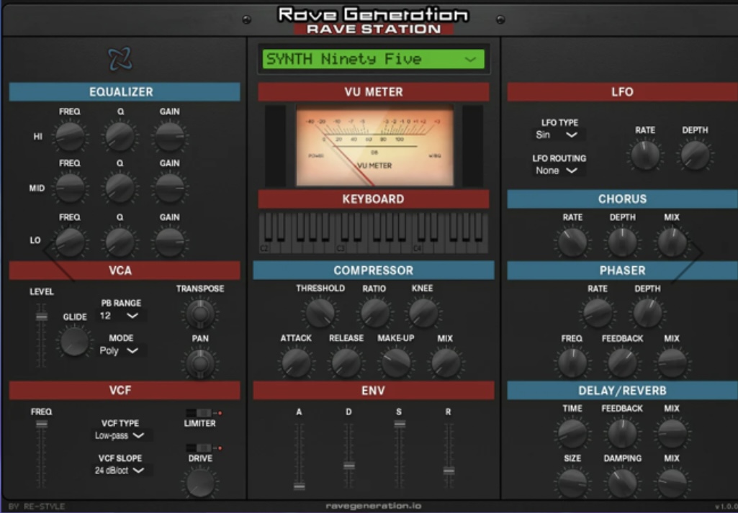This screenshot has width=738, height=513.
Task: Click the delay FEEDBACK knob
Action: click(x=622, y=433)
